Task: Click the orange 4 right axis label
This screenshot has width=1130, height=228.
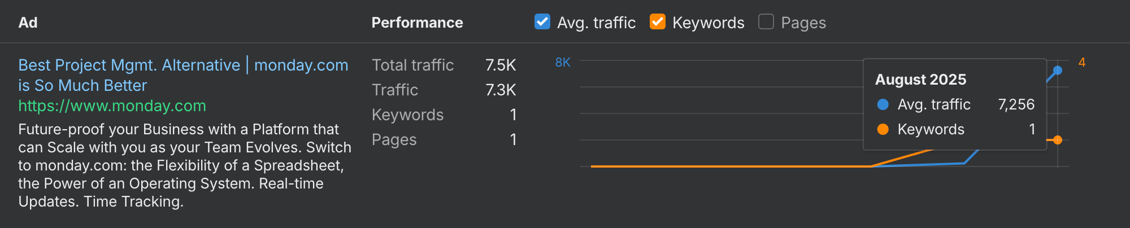Action: click(1081, 63)
